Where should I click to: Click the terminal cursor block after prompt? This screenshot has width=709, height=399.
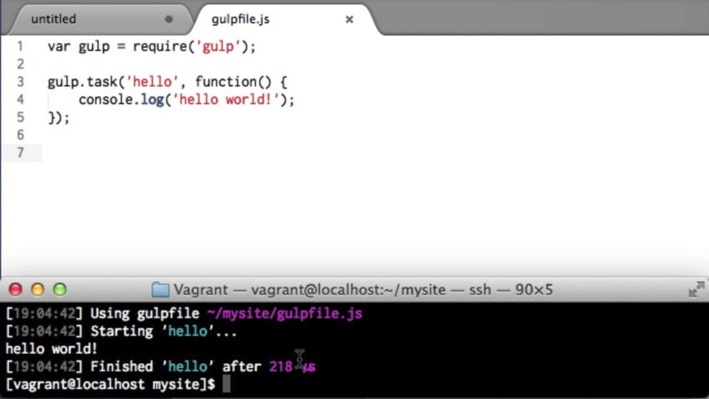226,384
